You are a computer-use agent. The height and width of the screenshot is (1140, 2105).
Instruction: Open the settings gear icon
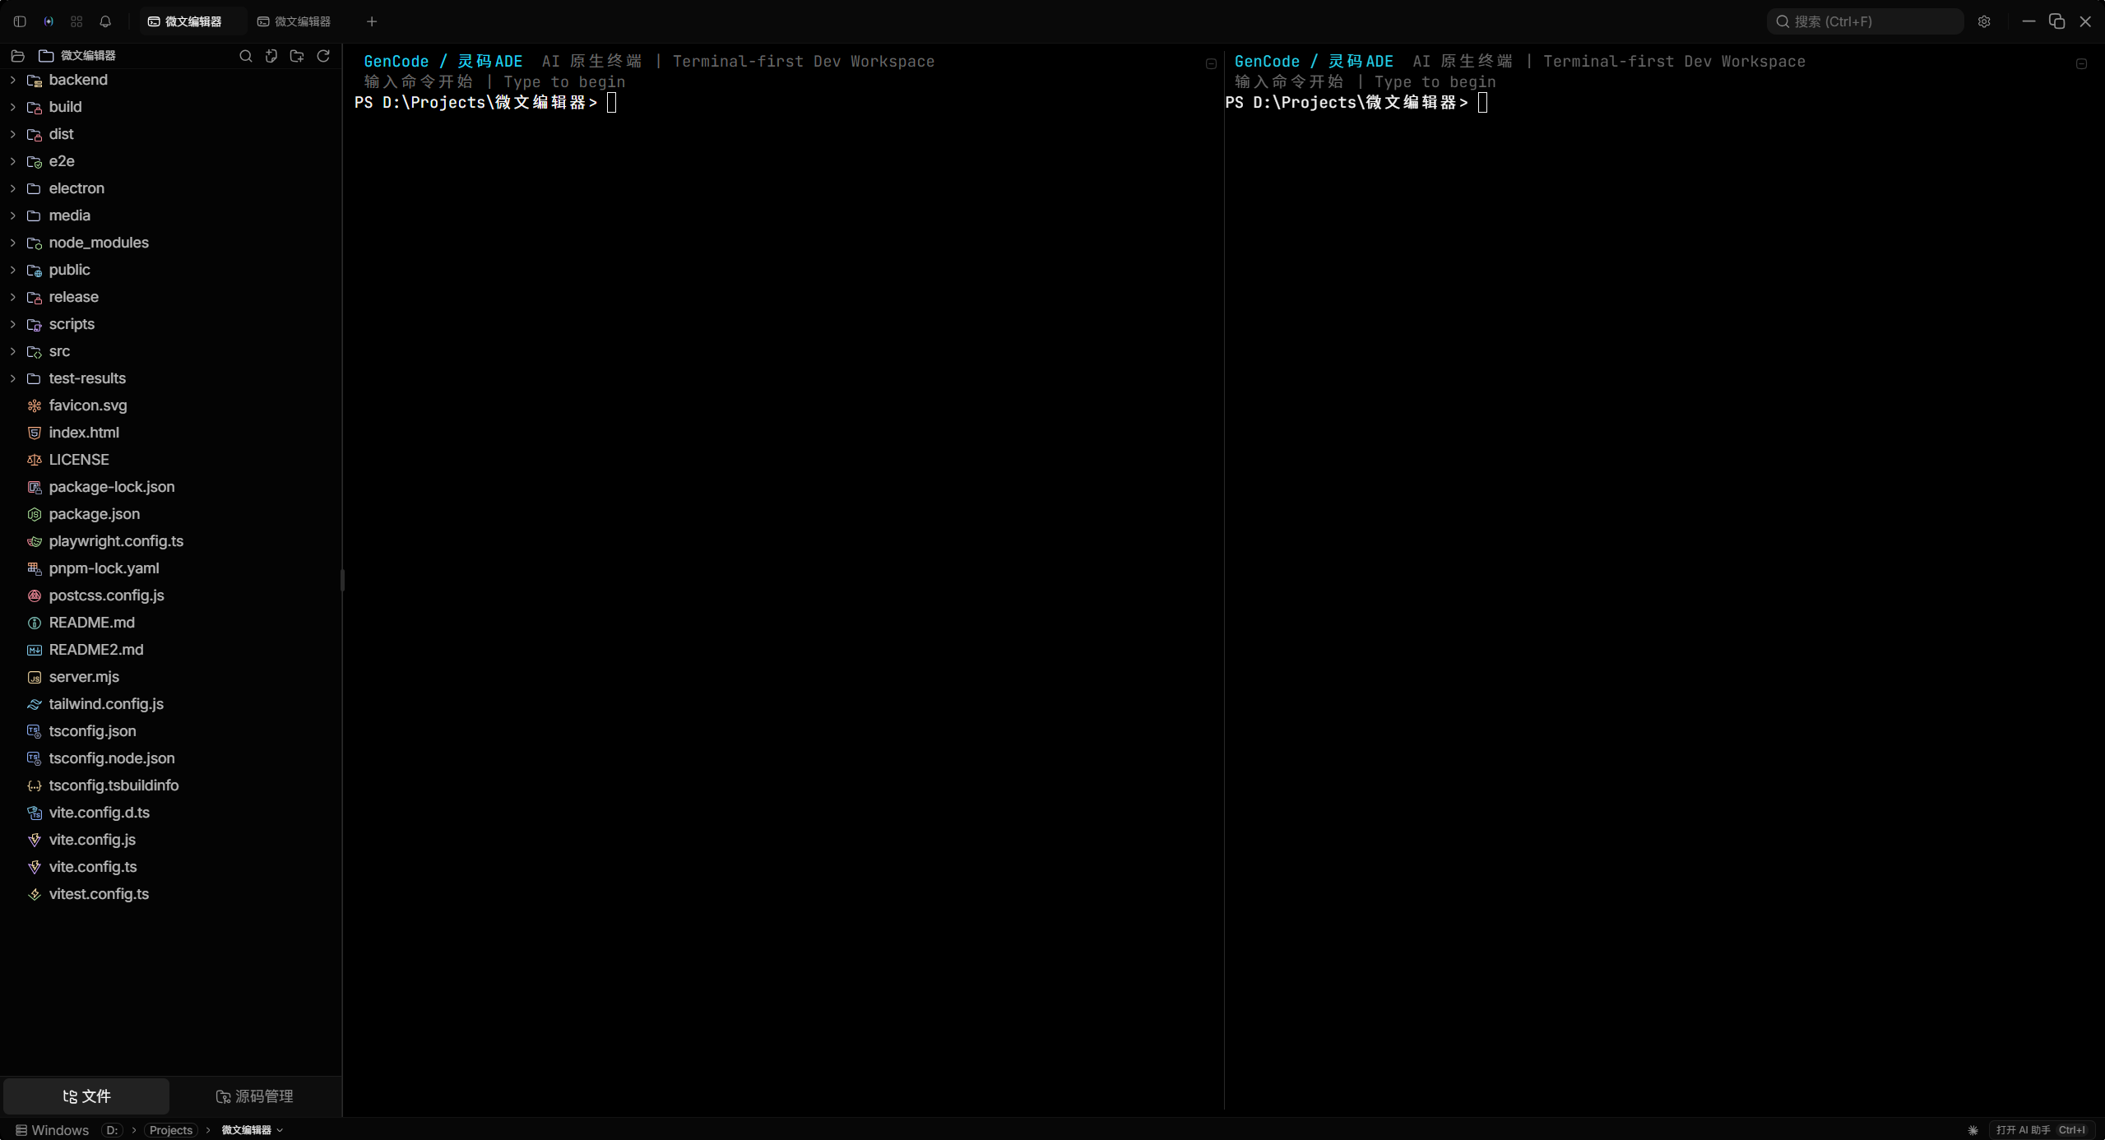point(1984,21)
